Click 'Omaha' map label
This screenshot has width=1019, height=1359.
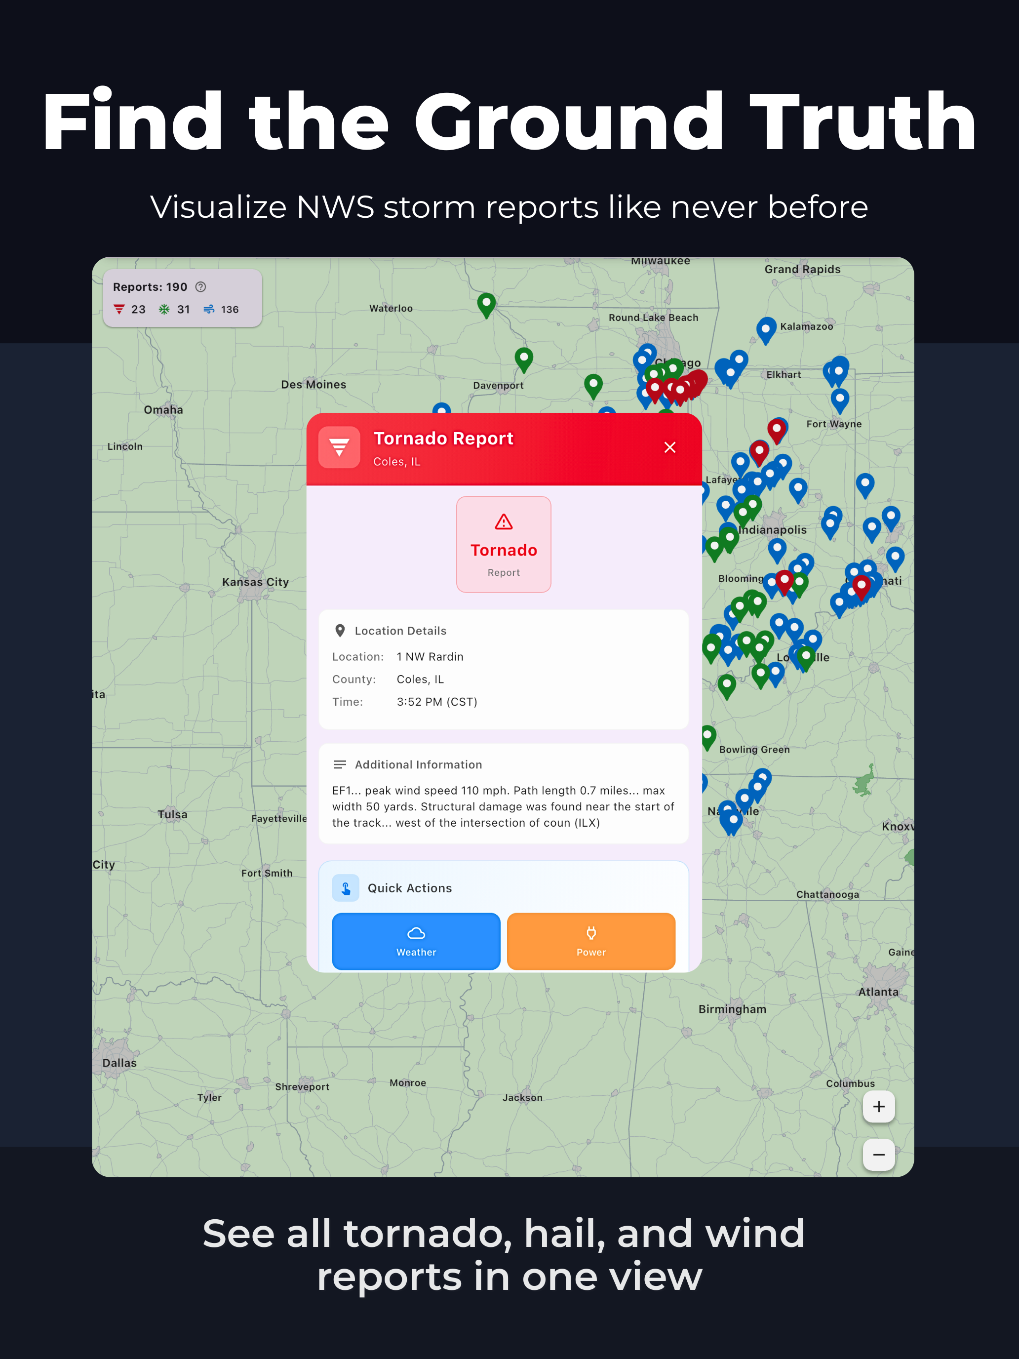163,410
